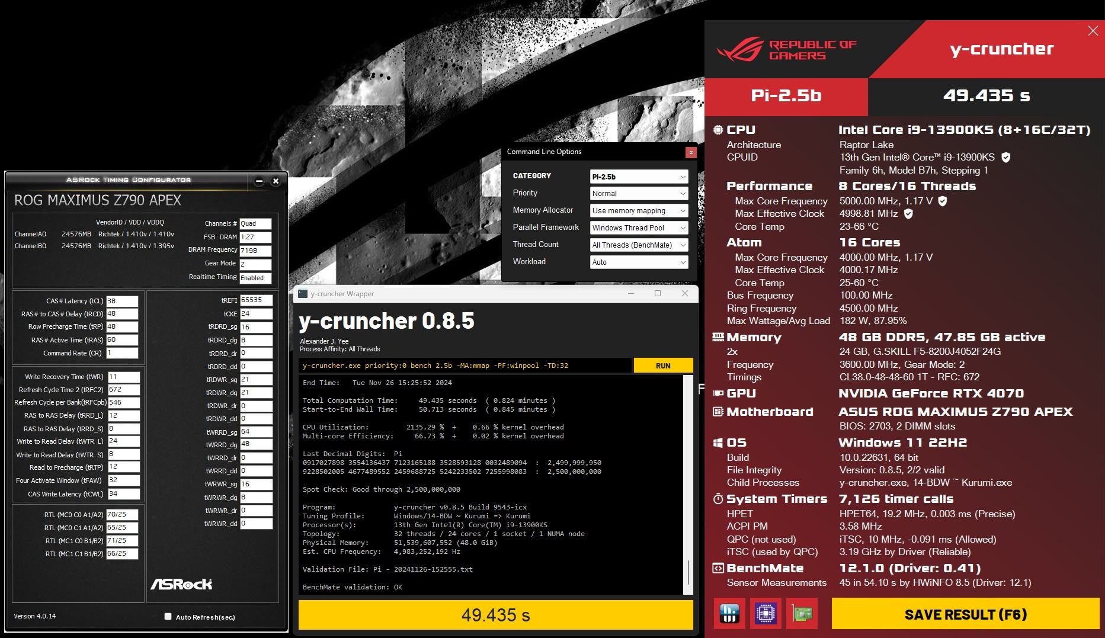
Task: Click the tRAS value field showing 60
Action: point(122,340)
